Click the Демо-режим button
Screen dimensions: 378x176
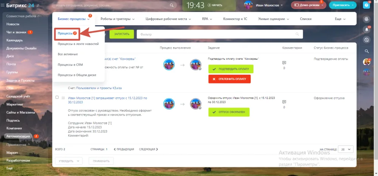308,5
